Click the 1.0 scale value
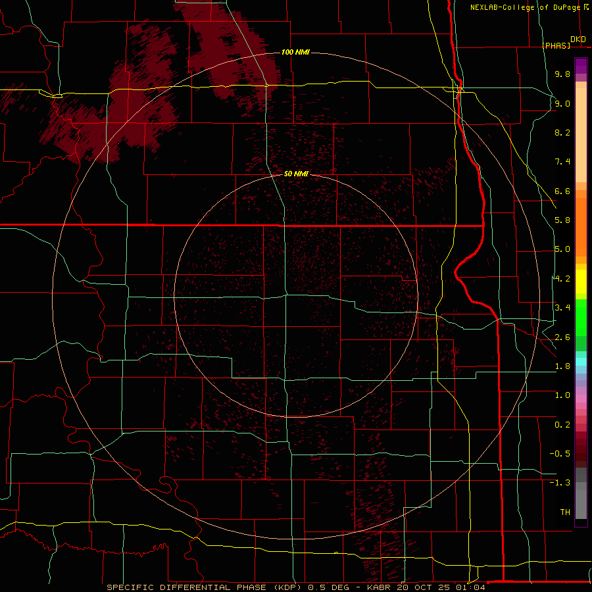Viewport: 592px width, 592px height. click(x=562, y=395)
